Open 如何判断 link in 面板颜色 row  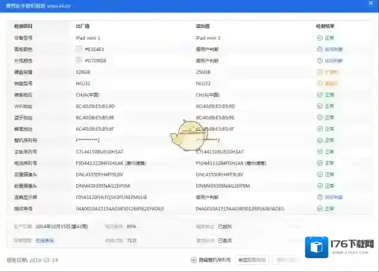tap(334, 49)
